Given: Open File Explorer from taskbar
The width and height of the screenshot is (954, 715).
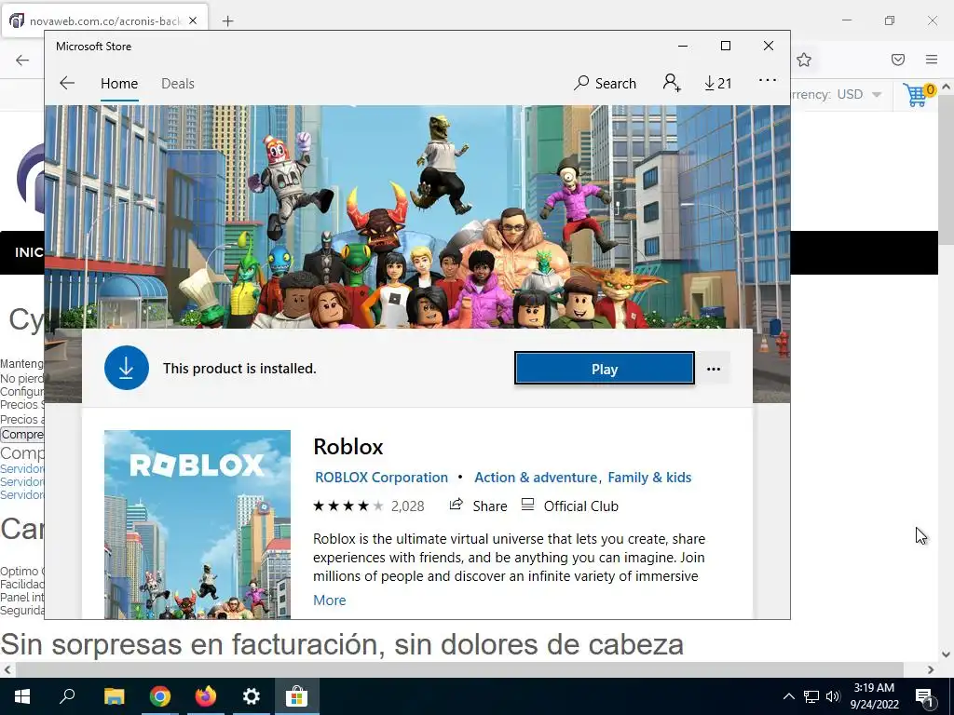Looking at the screenshot, I should (114, 696).
